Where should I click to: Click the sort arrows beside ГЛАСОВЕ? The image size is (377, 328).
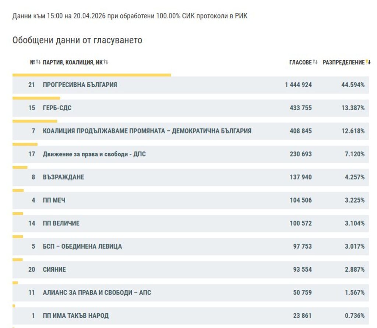(315, 63)
